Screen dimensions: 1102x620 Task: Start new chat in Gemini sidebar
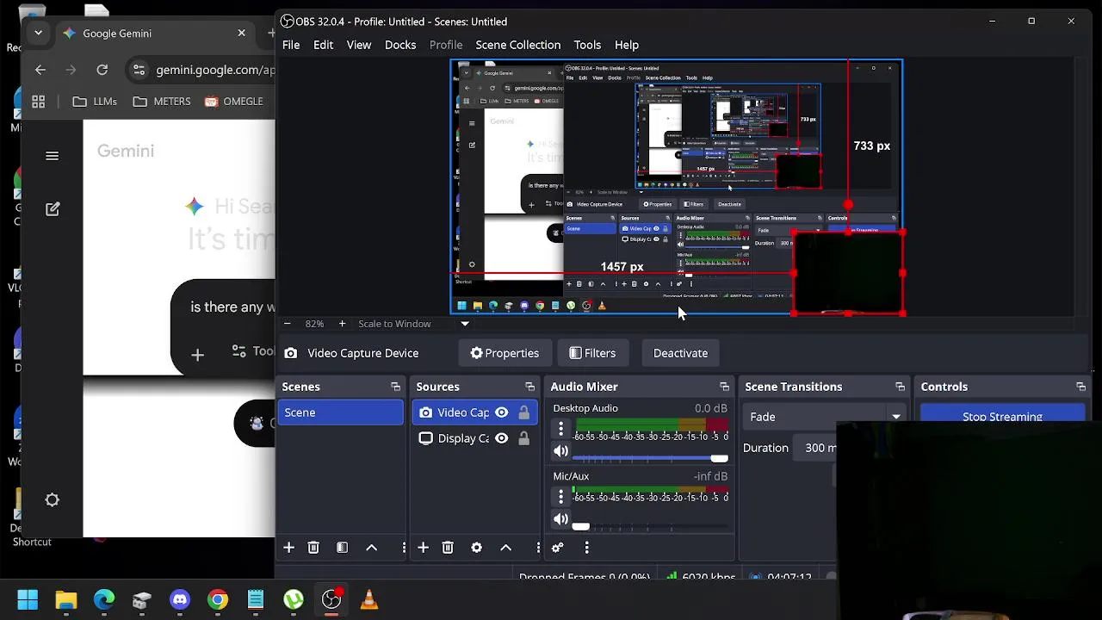pyautogui.click(x=52, y=208)
